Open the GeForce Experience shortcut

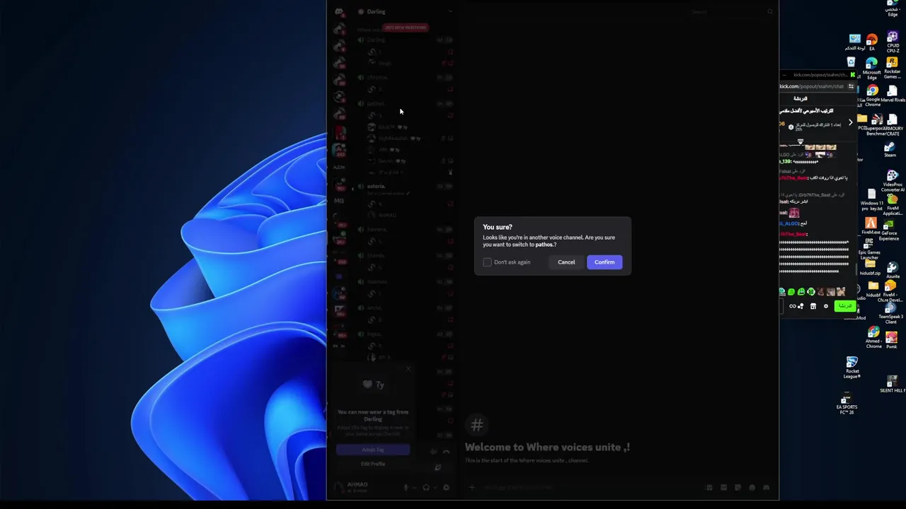click(x=890, y=230)
